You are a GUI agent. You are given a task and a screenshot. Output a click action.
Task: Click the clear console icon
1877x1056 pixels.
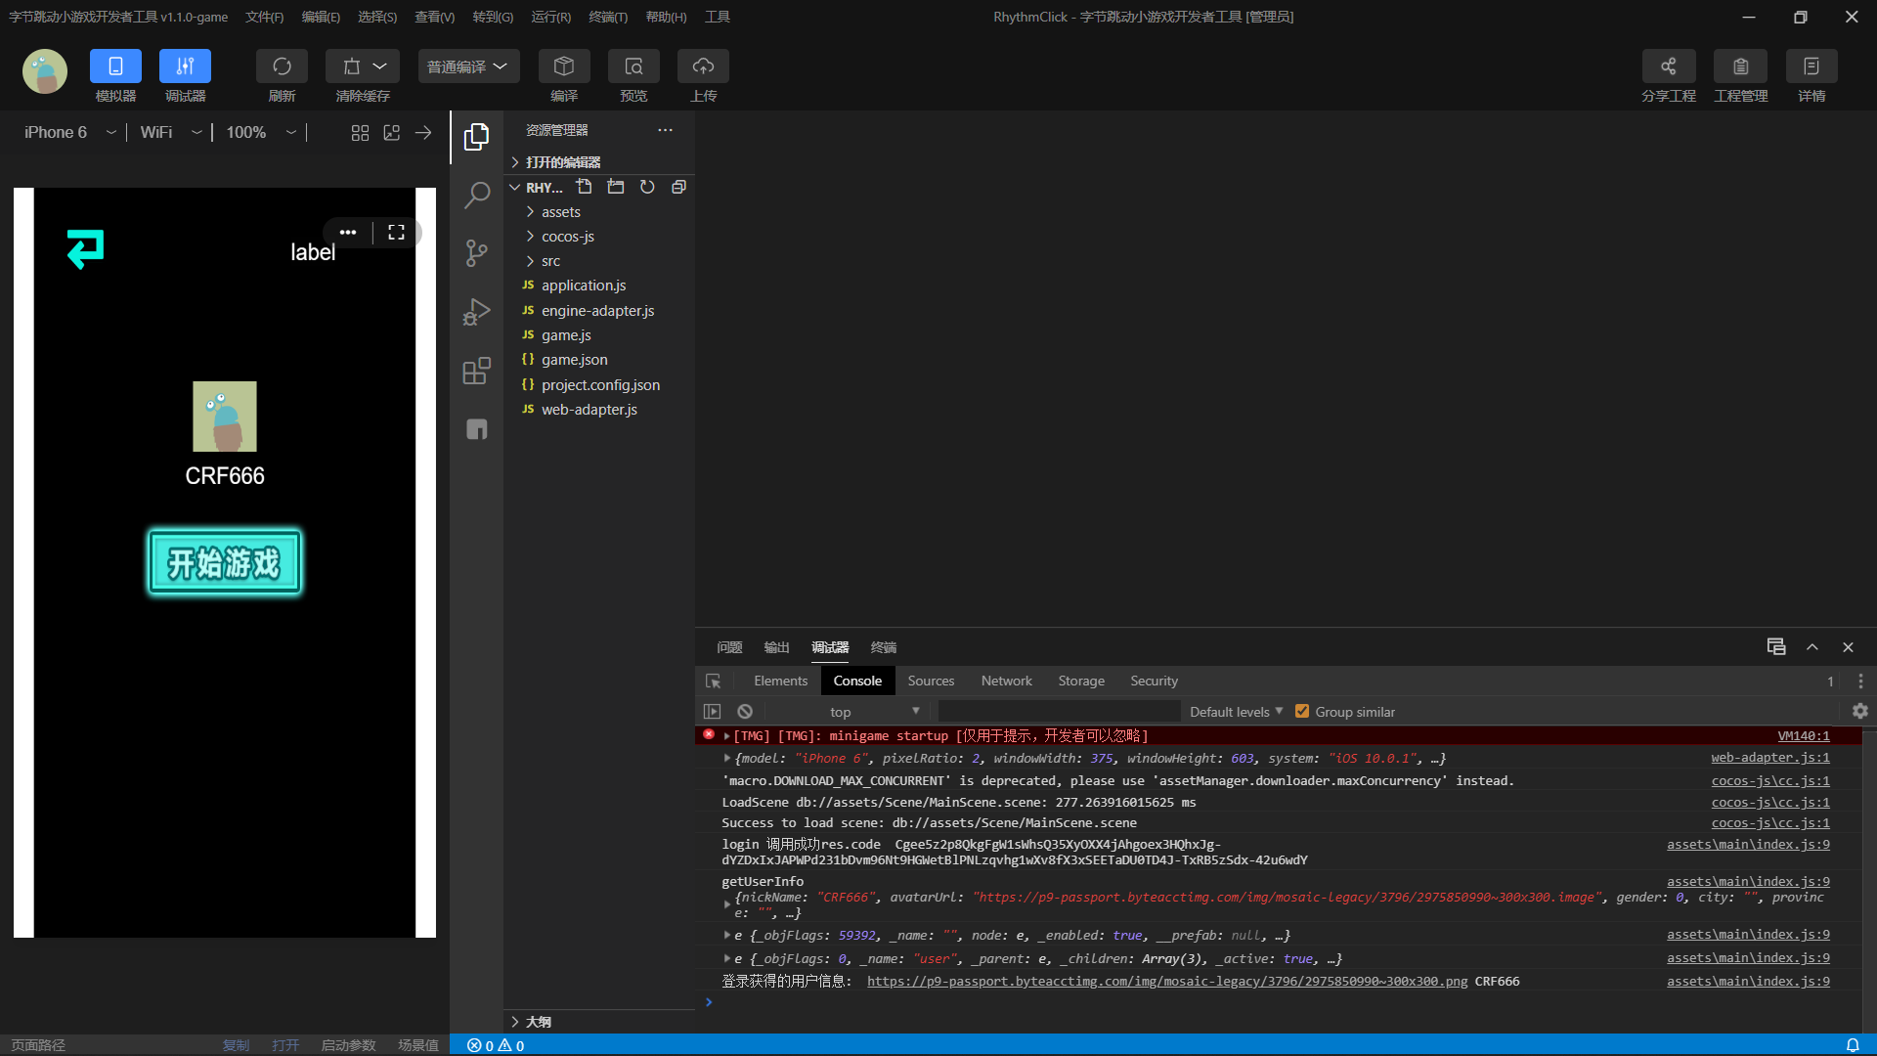[x=745, y=712]
